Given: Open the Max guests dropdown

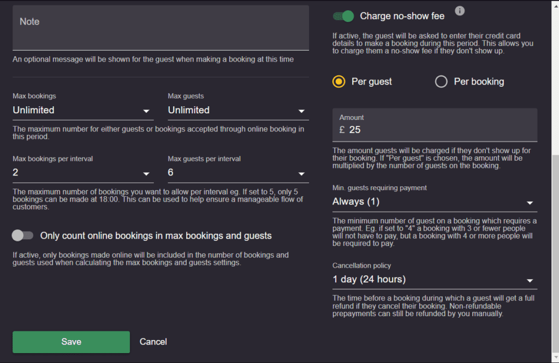Looking at the screenshot, I should (x=238, y=110).
